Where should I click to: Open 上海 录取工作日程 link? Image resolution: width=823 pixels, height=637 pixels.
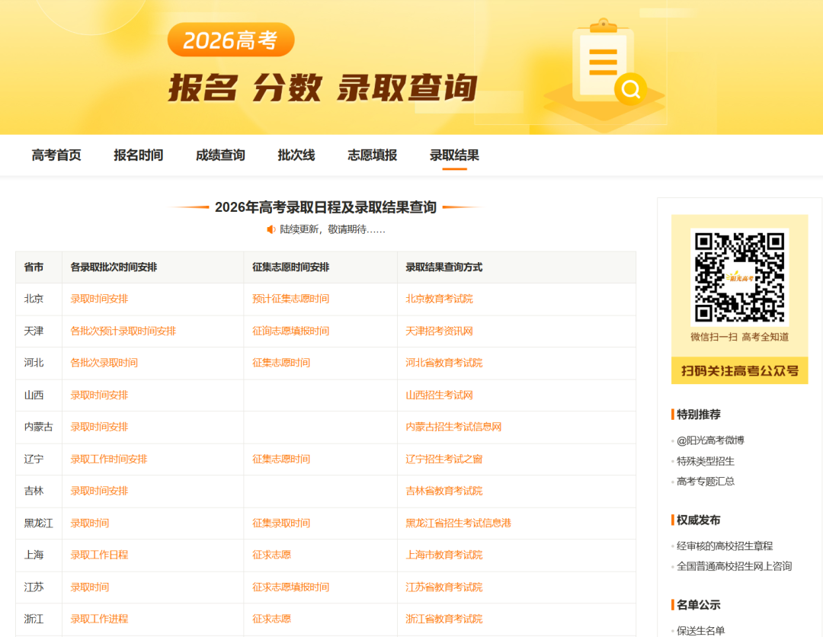click(99, 555)
